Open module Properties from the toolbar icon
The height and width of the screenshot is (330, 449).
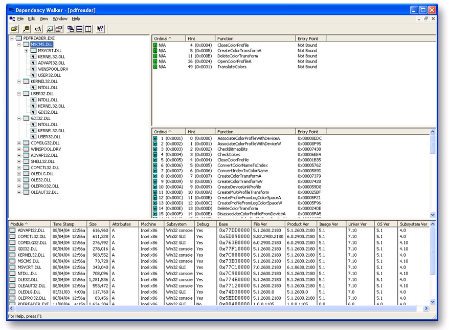point(59,29)
